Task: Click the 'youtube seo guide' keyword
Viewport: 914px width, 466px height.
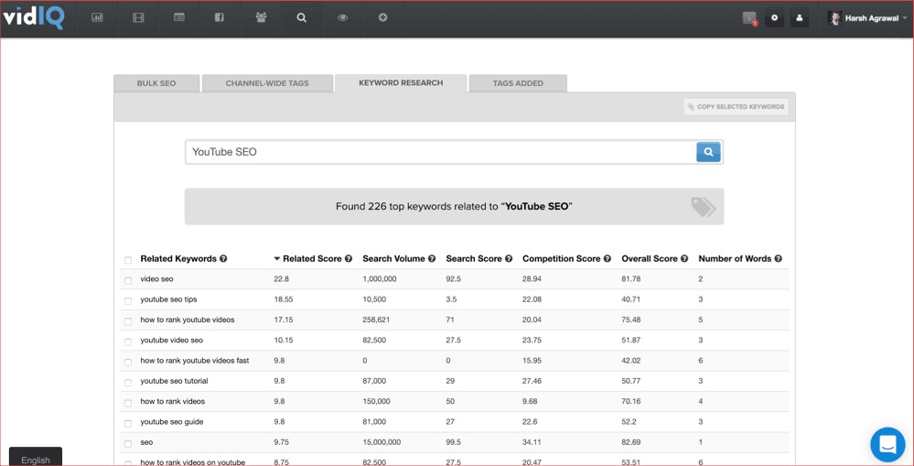Action: [x=171, y=422]
